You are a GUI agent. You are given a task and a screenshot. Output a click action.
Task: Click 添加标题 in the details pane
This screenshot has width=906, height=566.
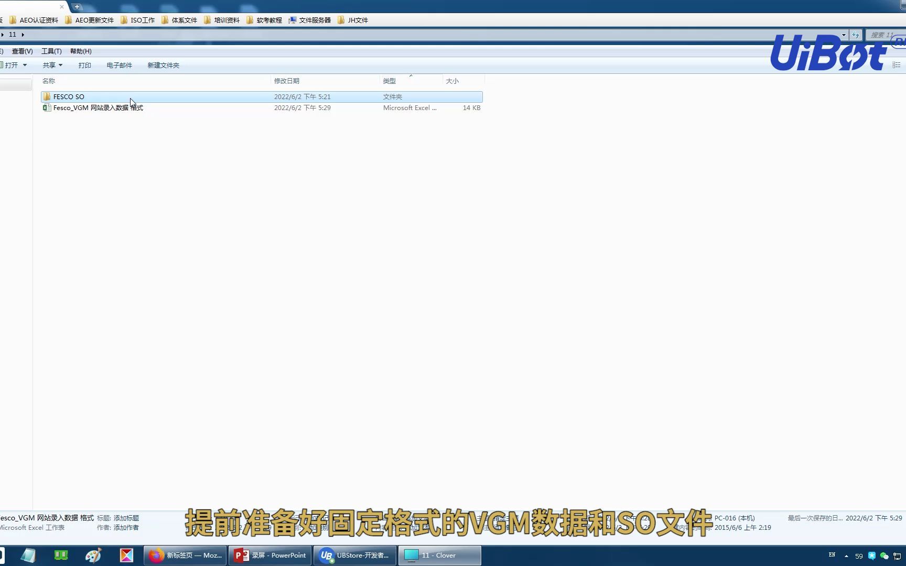pyautogui.click(x=126, y=518)
